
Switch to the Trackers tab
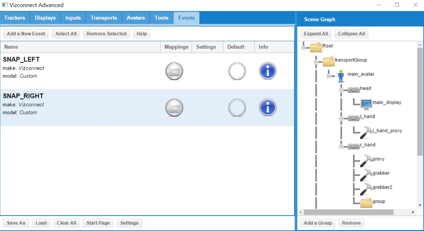coord(15,18)
